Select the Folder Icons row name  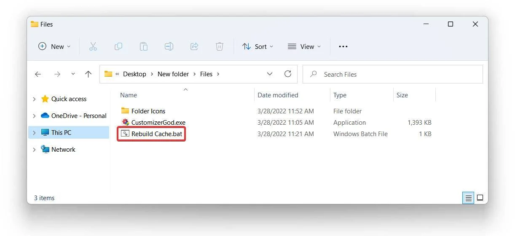(x=148, y=111)
